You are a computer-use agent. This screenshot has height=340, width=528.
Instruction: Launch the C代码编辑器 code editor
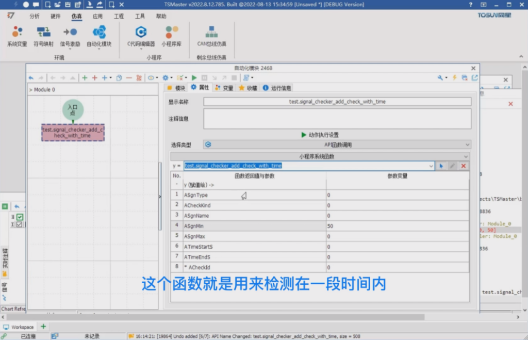[x=141, y=37]
